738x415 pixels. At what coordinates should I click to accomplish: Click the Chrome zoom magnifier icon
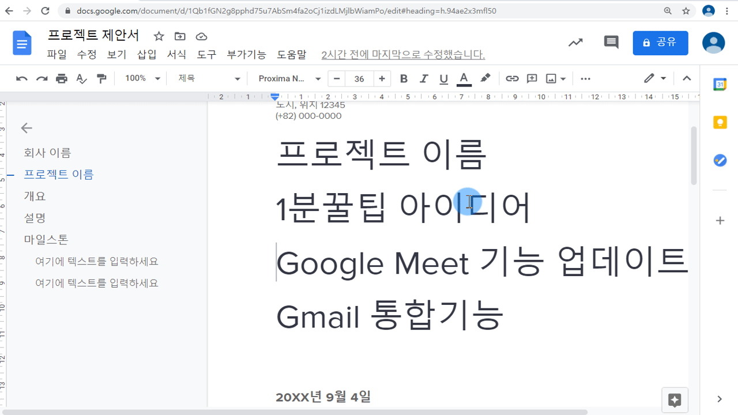[x=668, y=11]
